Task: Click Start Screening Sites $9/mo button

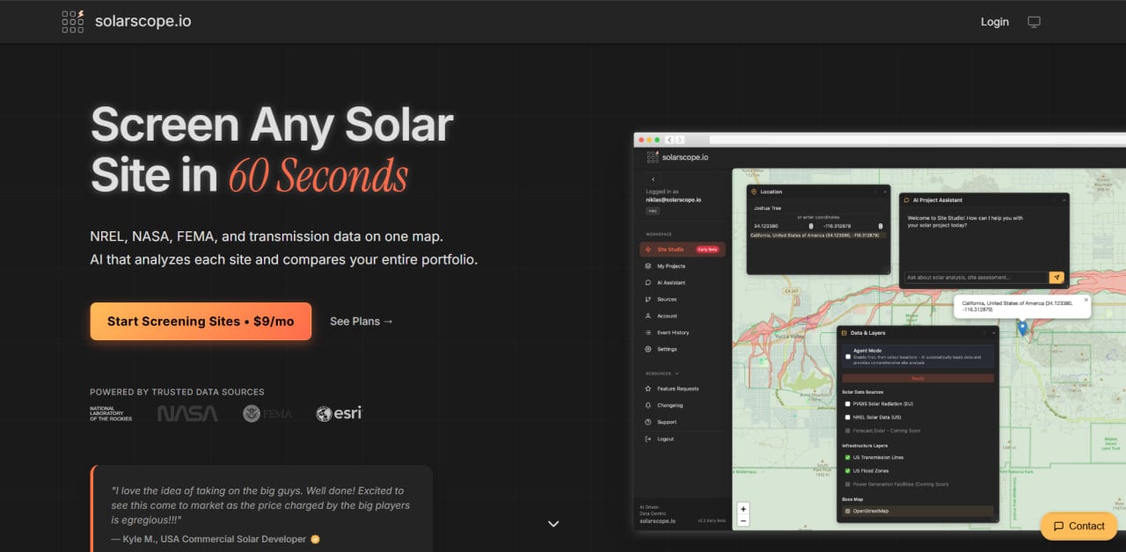Action: pyautogui.click(x=201, y=322)
